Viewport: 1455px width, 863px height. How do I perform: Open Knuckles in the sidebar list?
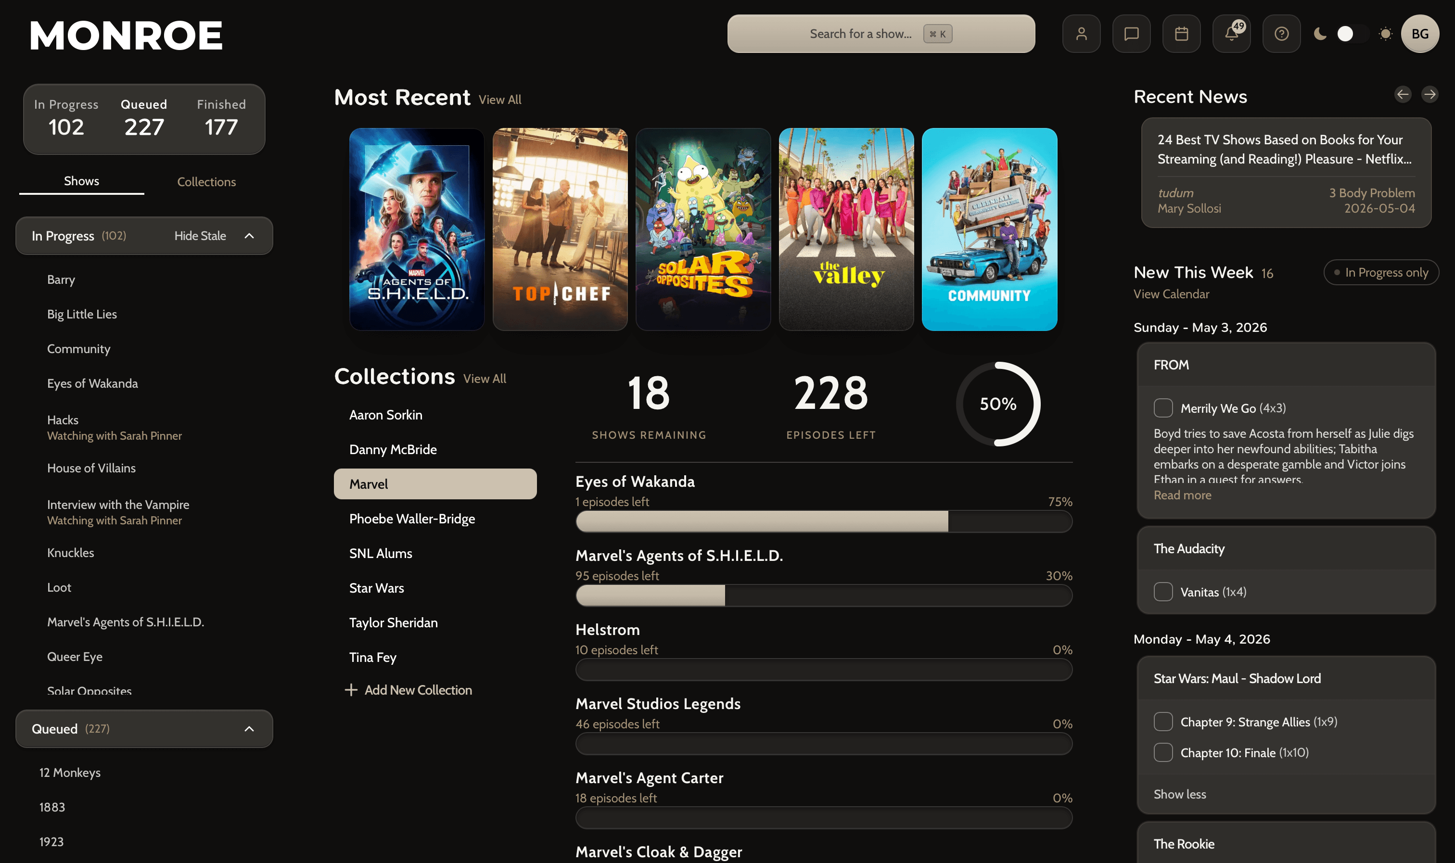click(x=70, y=552)
